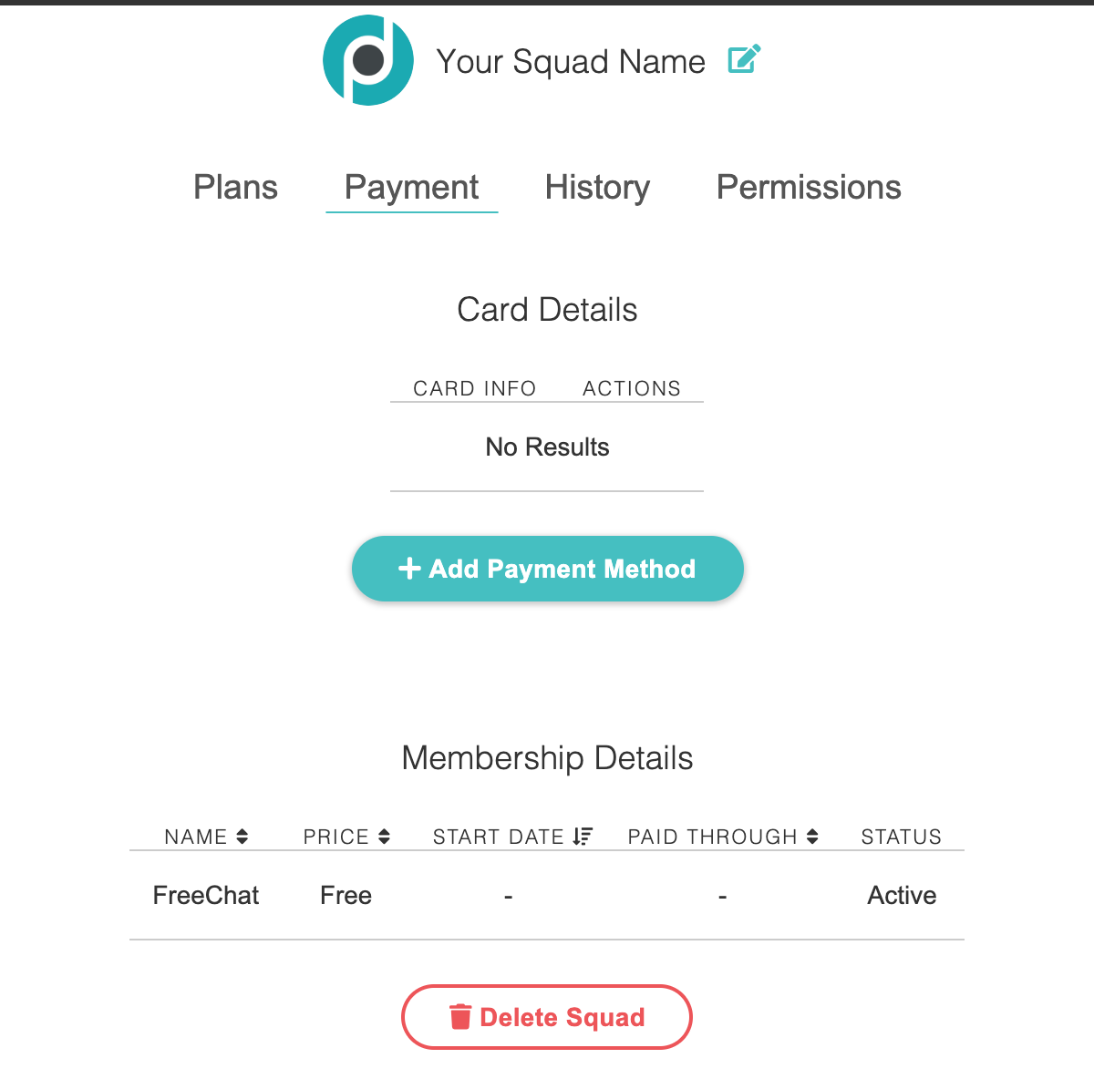
Task: Click the trash icon in Delete Squad
Action: click(x=460, y=1016)
